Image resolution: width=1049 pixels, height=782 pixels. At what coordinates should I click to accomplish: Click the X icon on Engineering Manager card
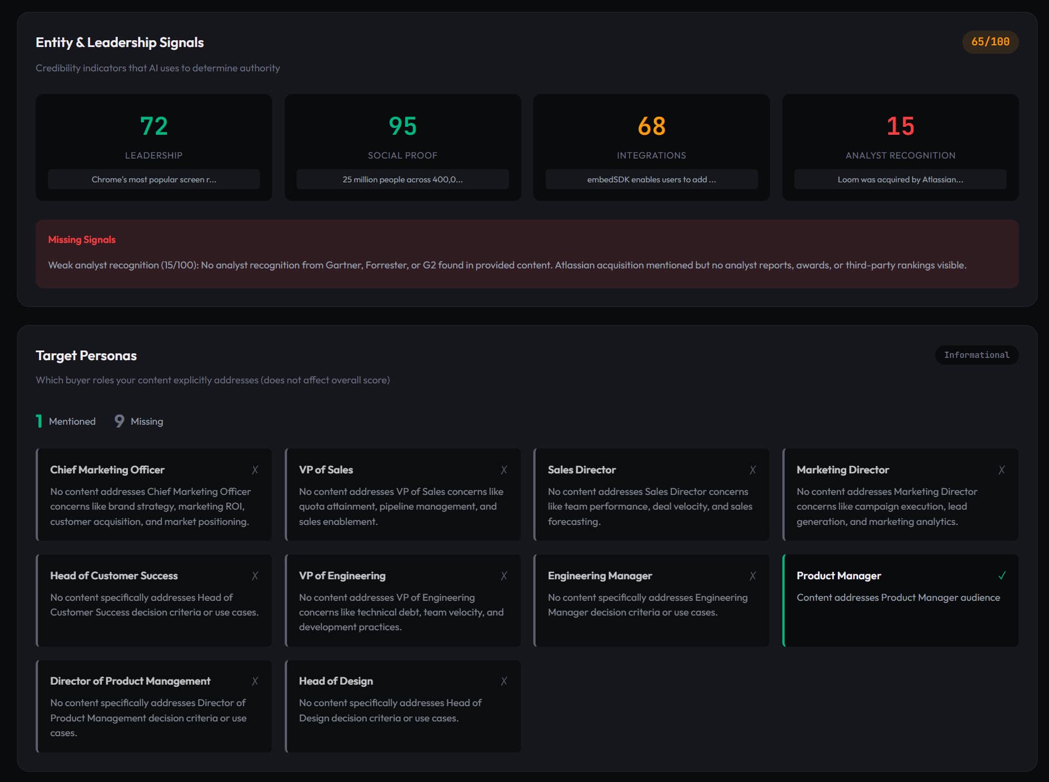pyautogui.click(x=752, y=576)
